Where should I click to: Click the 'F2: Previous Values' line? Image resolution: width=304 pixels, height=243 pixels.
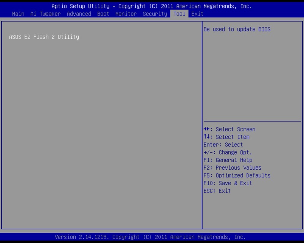click(x=232, y=168)
